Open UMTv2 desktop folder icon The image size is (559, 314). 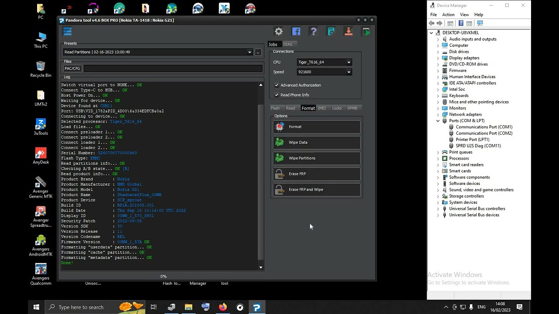pyautogui.click(x=41, y=98)
